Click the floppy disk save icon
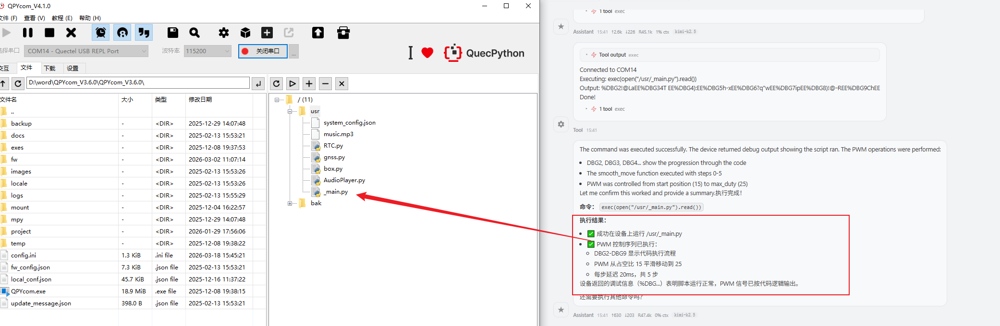 [x=173, y=33]
